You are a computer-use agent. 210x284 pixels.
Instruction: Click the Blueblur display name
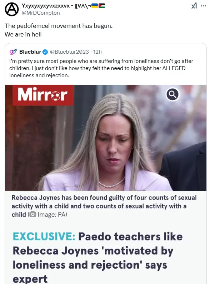coord(30,52)
